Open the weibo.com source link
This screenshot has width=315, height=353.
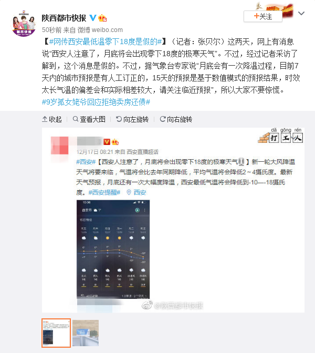tap(107, 30)
